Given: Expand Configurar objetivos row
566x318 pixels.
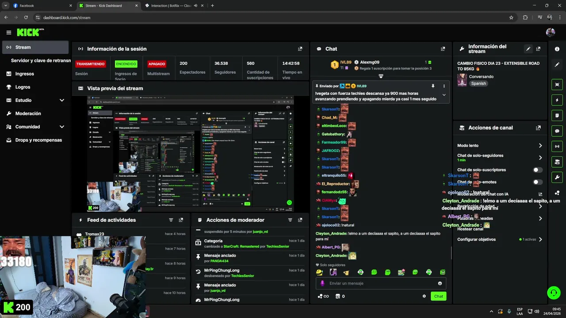Looking at the screenshot, I should click(x=540, y=239).
